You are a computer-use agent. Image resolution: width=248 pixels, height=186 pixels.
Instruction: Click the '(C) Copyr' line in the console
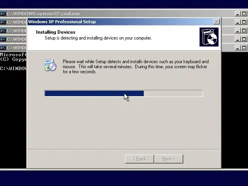tap(13, 59)
